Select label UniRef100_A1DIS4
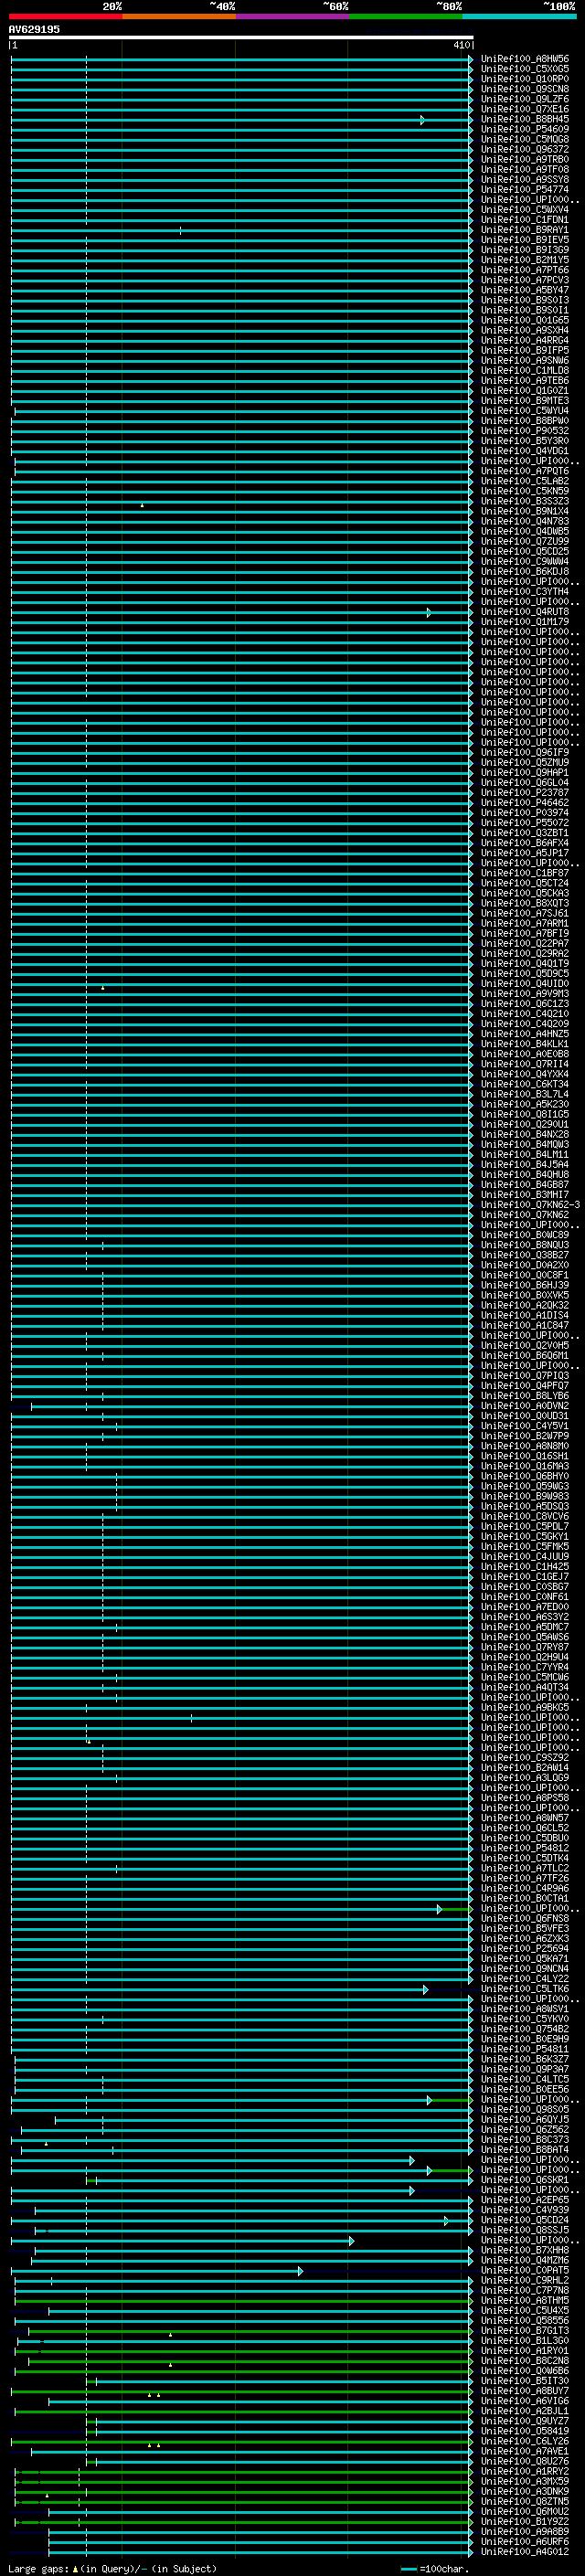 [525, 1315]
